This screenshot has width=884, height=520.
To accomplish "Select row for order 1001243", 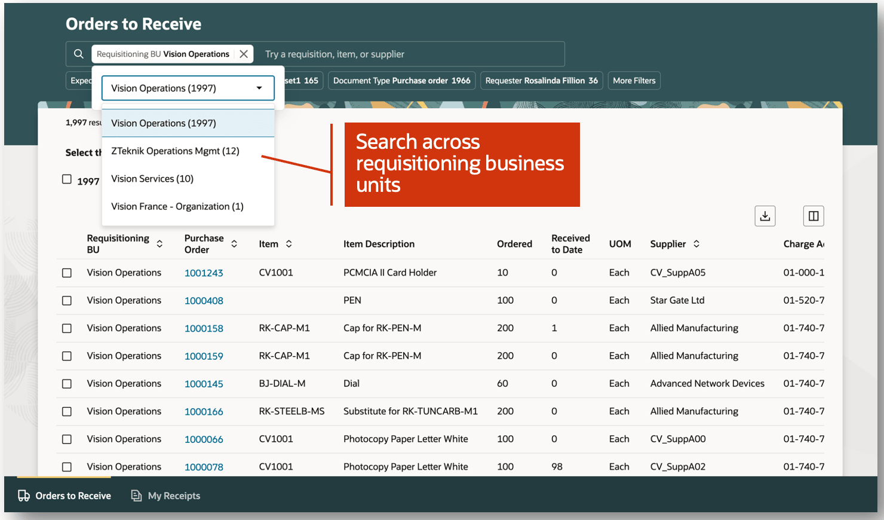I will point(67,273).
